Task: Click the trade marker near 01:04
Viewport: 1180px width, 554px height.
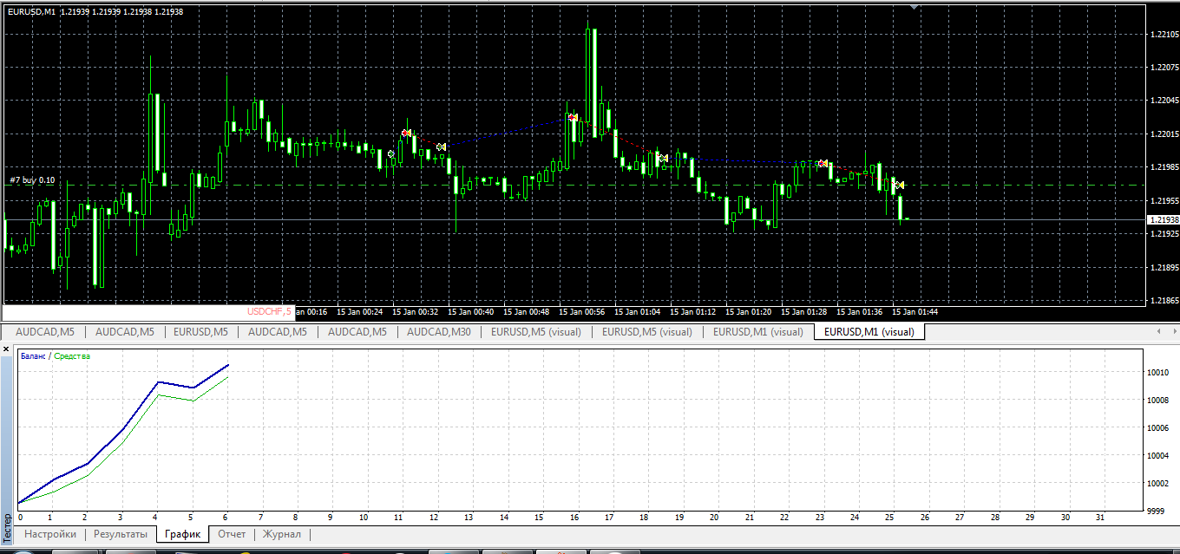Action: (662, 158)
